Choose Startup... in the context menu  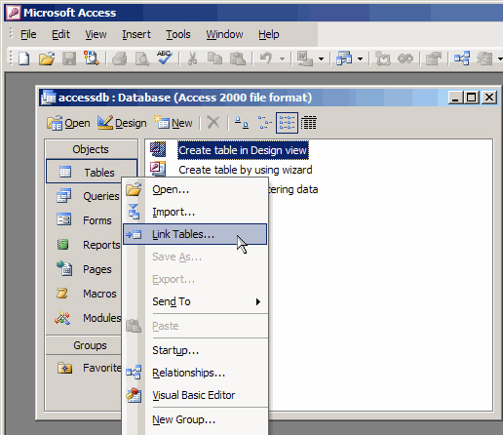tap(195, 350)
